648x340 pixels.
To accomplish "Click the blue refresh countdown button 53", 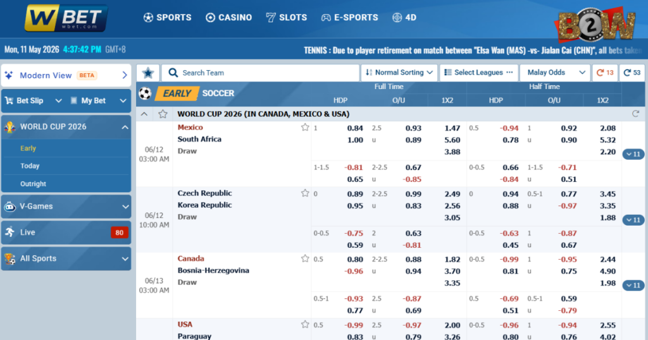I will tap(632, 73).
